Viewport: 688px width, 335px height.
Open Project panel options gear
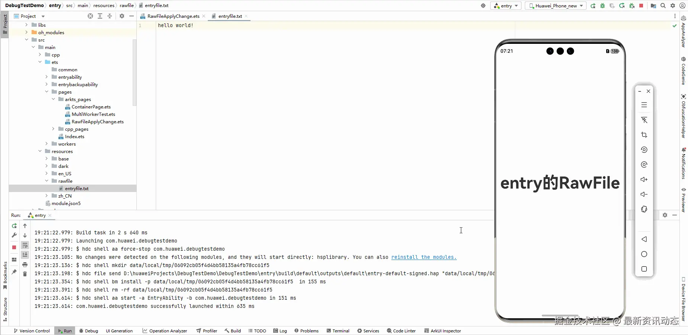coord(122,16)
